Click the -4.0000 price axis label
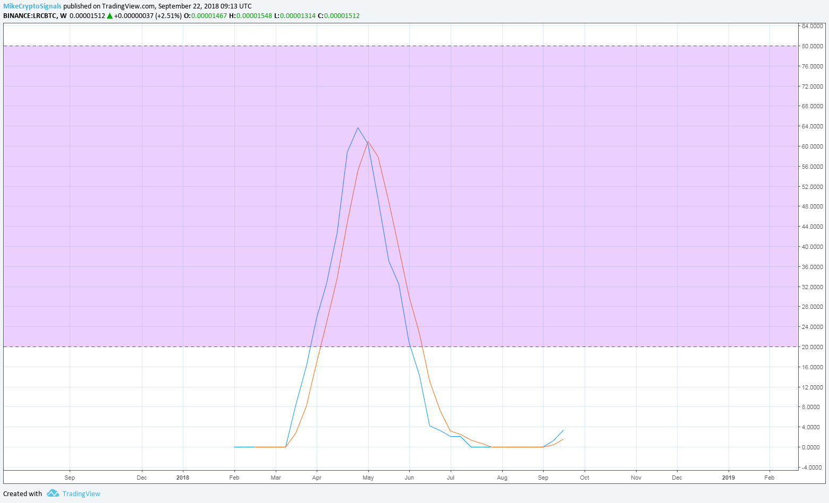This screenshot has width=829, height=503. tap(811, 467)
